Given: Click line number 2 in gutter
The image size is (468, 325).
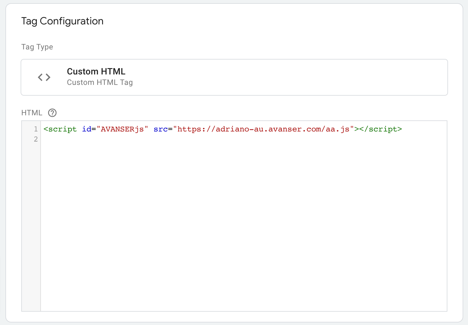Looking at the screenshot, I should click(x=36, y=139).
